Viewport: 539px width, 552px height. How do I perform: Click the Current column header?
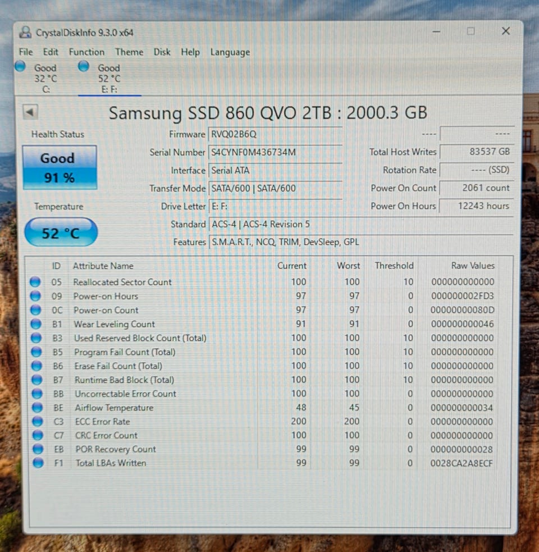[292, 266]
